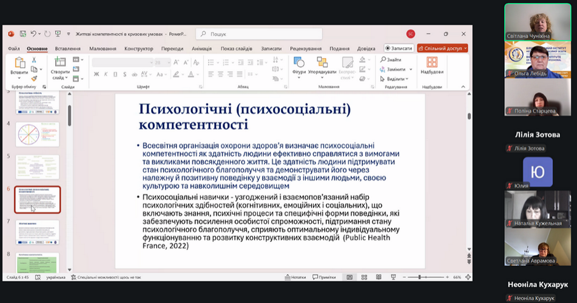The width and height of the screenshot is (577, 303).
Task: Click the Paste (Вставити) clipboard icon
Action: click(19, 63)
